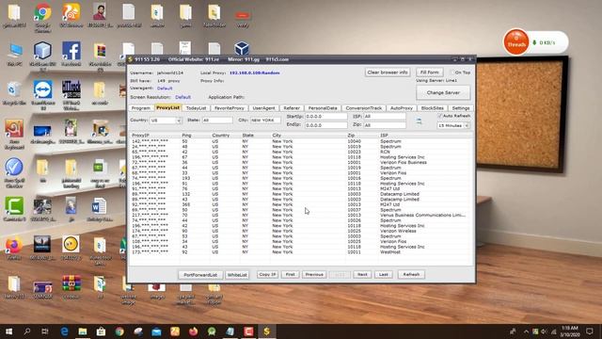Click the WhiteList button

237,275
